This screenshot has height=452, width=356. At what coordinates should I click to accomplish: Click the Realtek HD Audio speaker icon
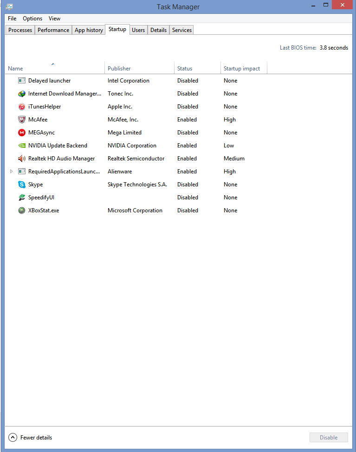pyautogui.click(x=22, y=159)
